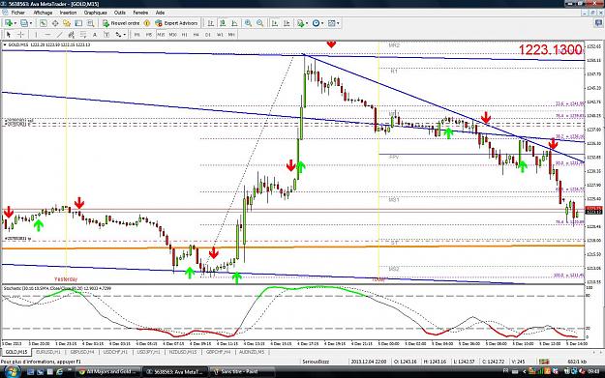The image size is (605, 378).
Task: Switch to H1 timeframe
Action: tap(185, 35)
